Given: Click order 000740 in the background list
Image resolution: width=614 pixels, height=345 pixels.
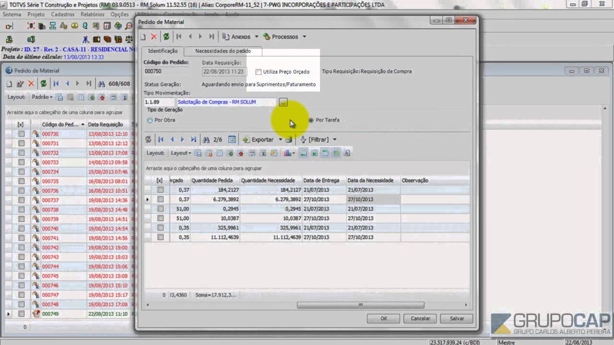Looking at the screenshot, I should (50, 229).
